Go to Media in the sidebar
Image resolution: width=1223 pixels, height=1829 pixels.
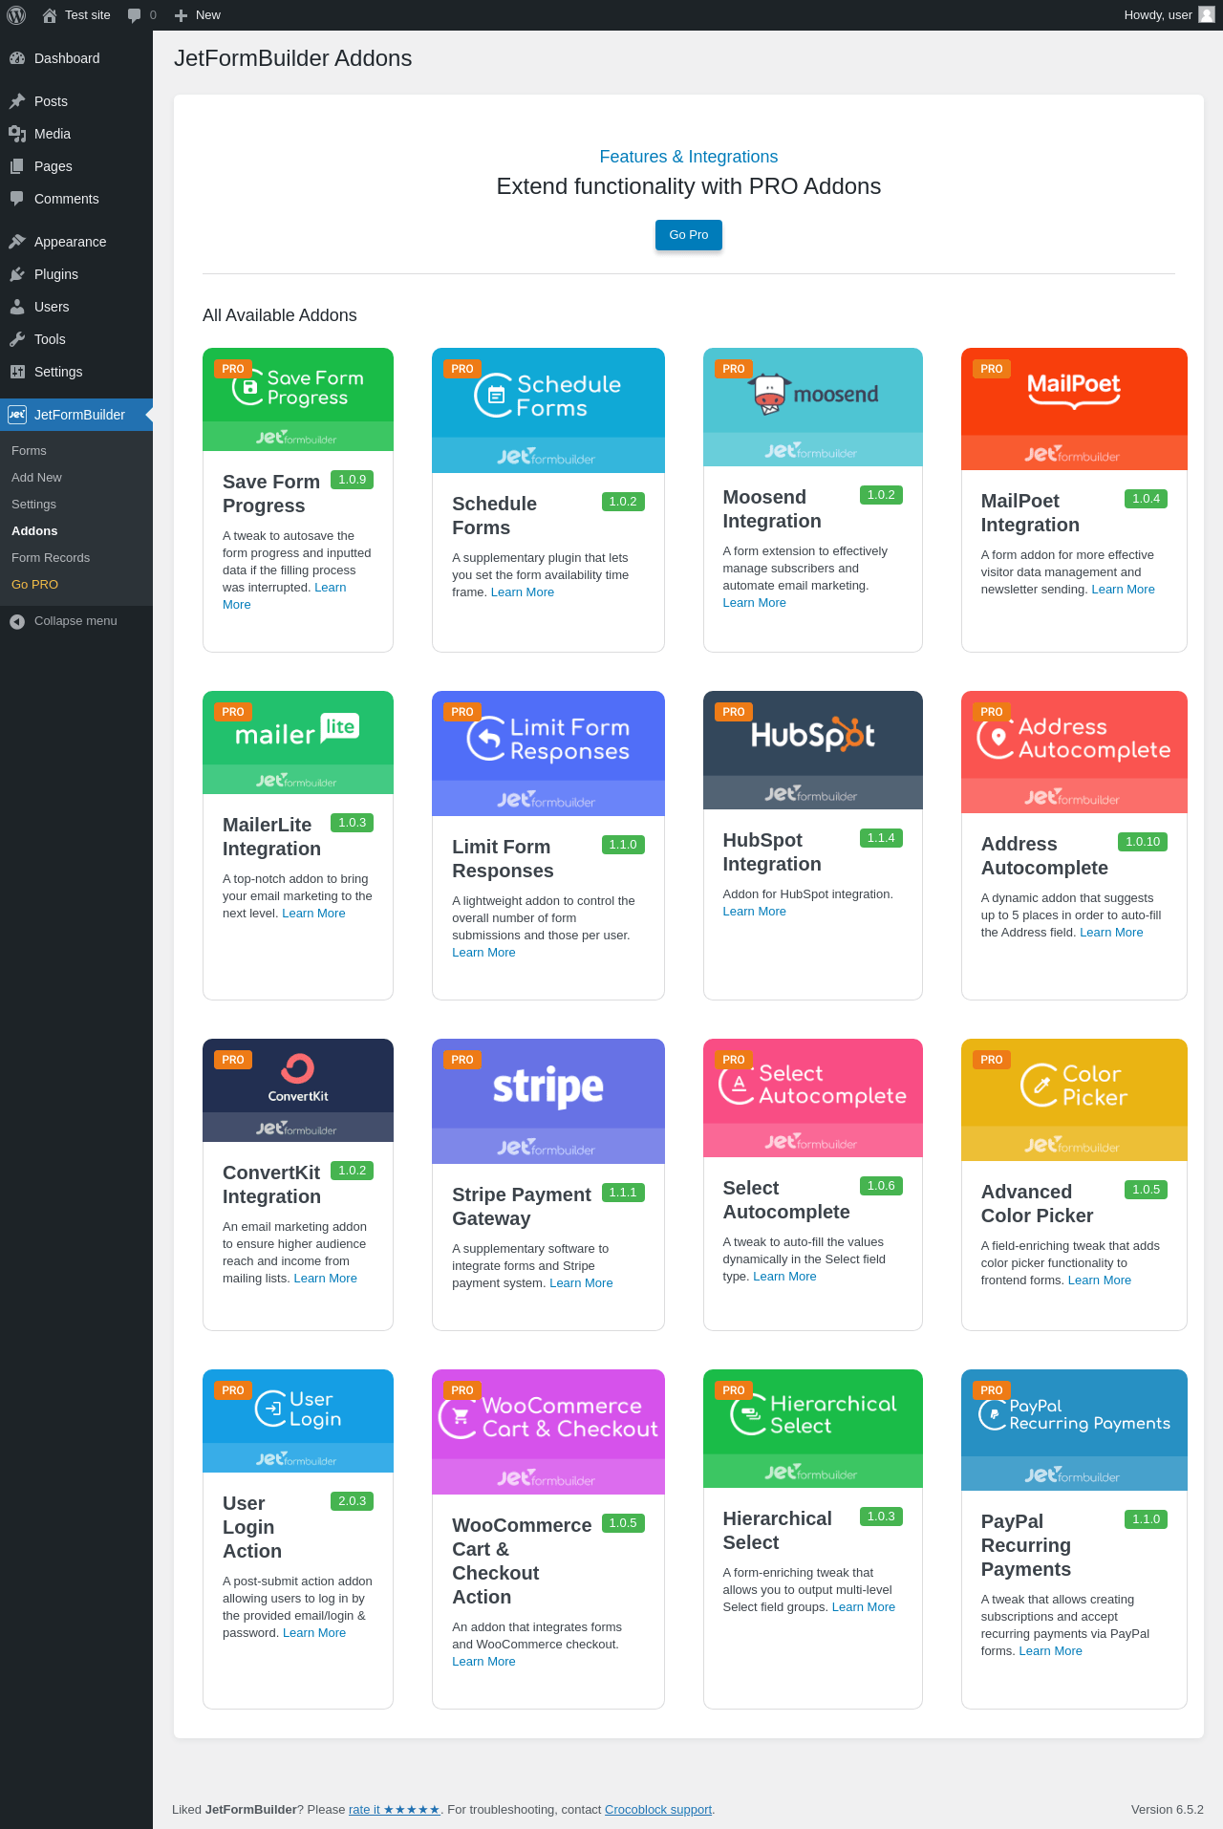pos(76,134)
